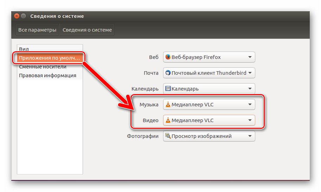This screenshot has width=321, height=192.
Task: Open the Фотографии viewer dropdown arrow
Action: pos(250,136)
